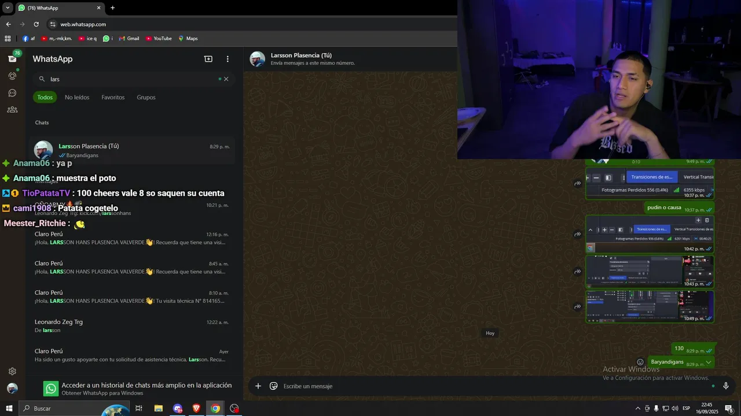Select the No leídos filter

[77, 97]
